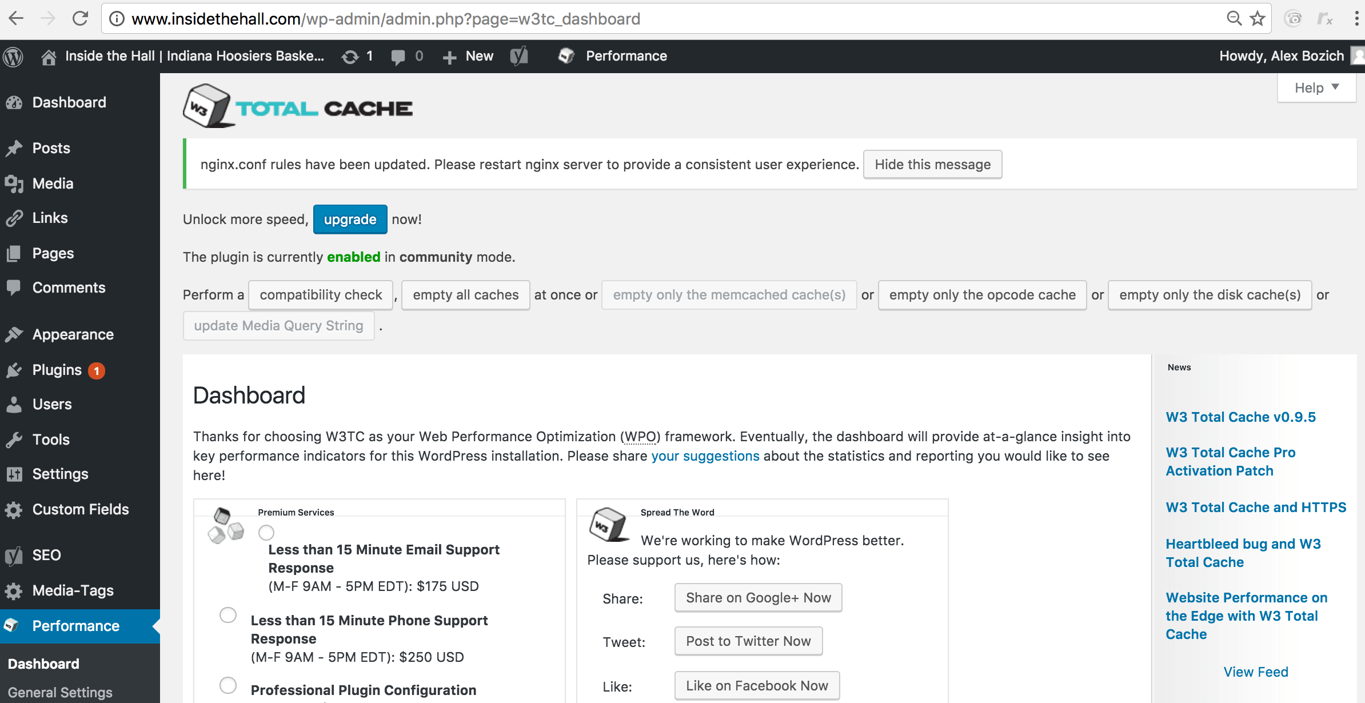Select the Professional Plugin Configuration radio button
This screenshot has width=1365, height=703.
coord(228,685)
